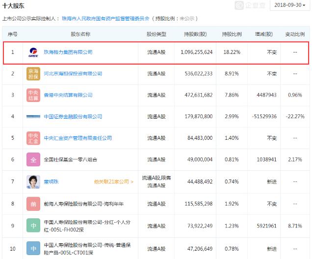
Task: Select share count 179,870,800
Action: [199, 116]
